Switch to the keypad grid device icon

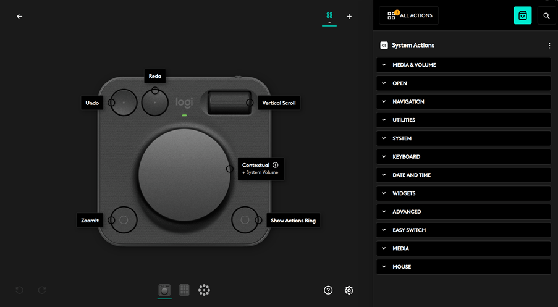pyautogui.click(x=184, y=290)
